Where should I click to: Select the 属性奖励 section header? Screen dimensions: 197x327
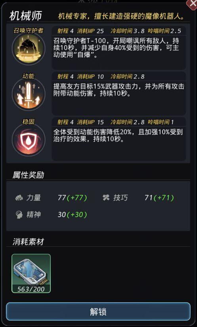pyautogui.click(x=28, y=175)
